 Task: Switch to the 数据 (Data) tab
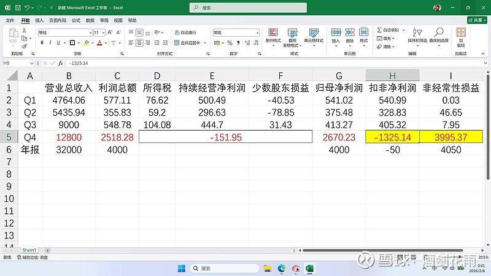click(90, 20)
